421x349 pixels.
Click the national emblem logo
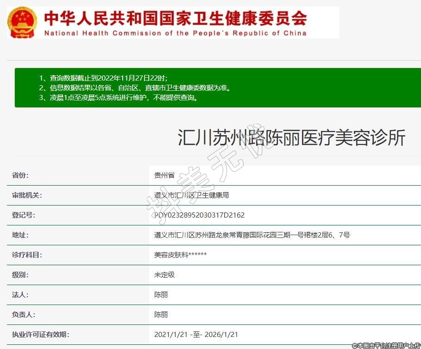[x=23, y=22]
